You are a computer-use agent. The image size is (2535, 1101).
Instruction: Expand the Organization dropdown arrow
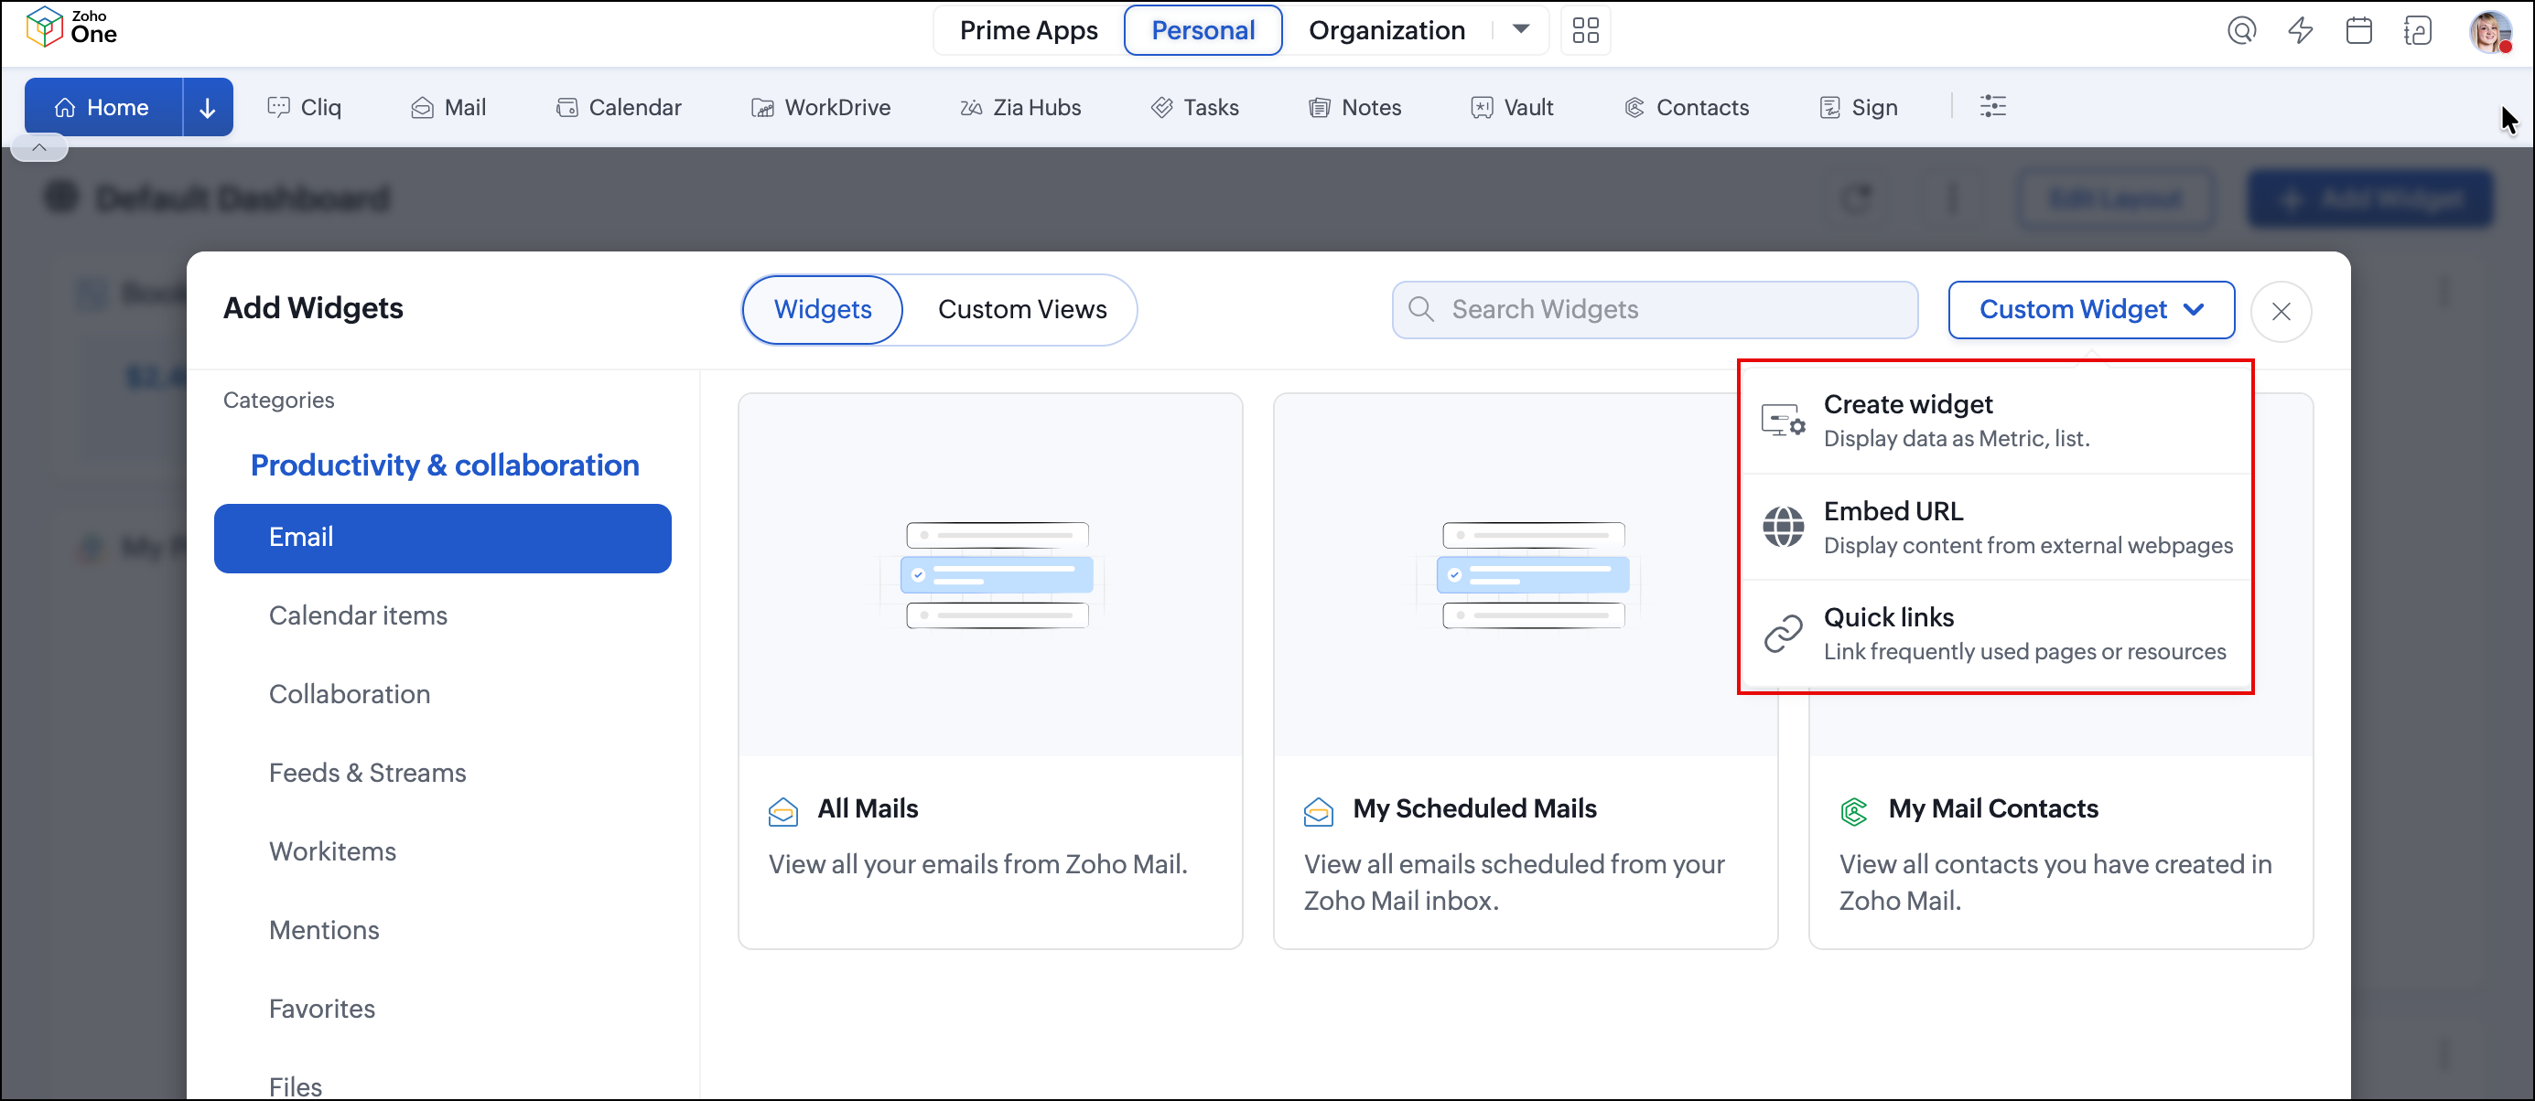tap(1520, 30)
